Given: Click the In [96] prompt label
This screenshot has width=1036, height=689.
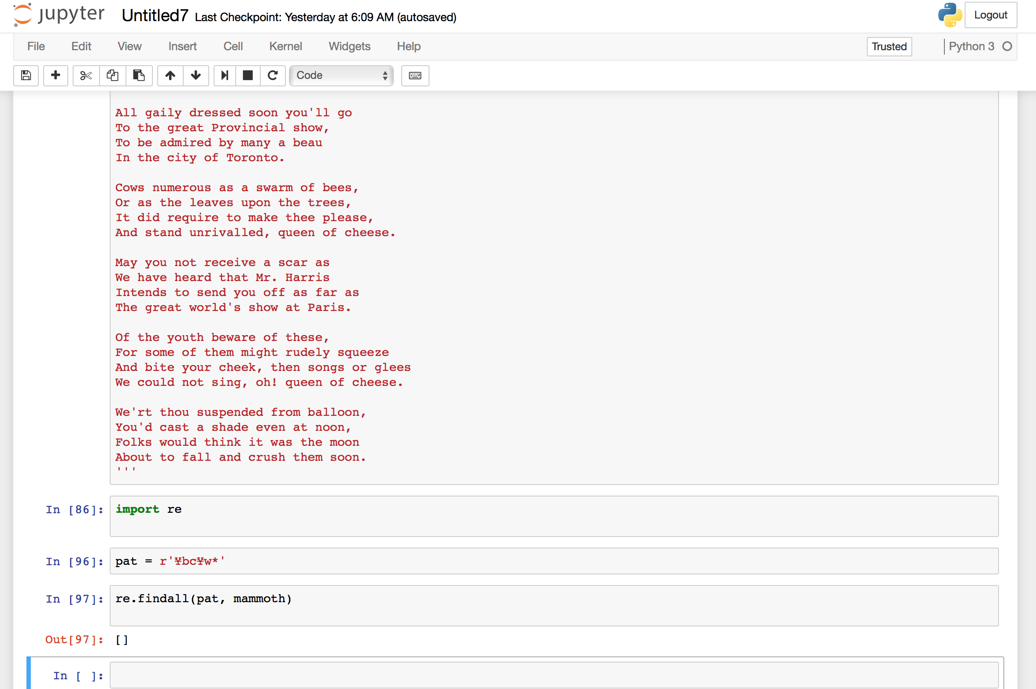Looking at the screenshot, I should pyautogui.click(x=74, y=561).
